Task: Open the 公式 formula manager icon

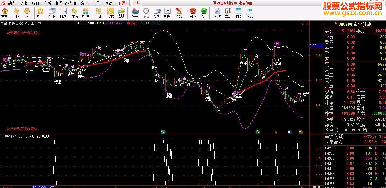Action: click(x=110, y=13)
